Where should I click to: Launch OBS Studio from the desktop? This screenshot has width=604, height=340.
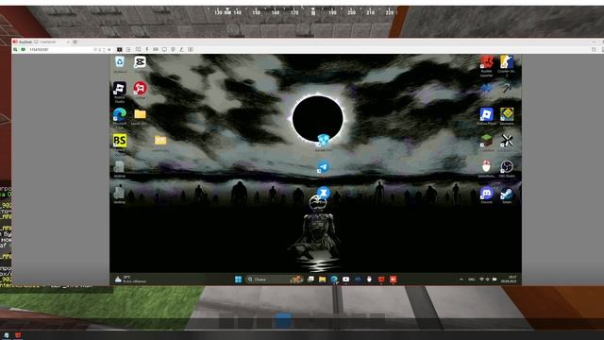coord(507,168)
